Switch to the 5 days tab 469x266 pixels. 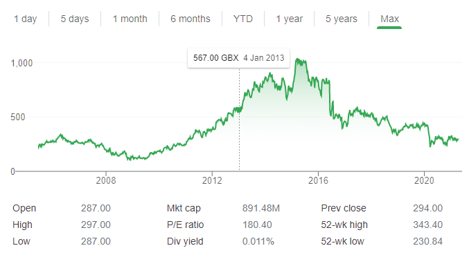point(75,19)
